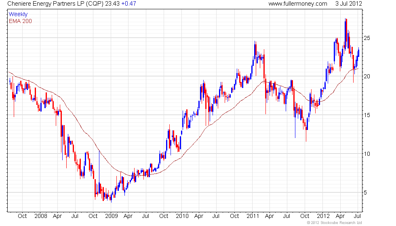Click the chart date '3 Jul 2012'

pyautogui.click(x=348, y=4)
